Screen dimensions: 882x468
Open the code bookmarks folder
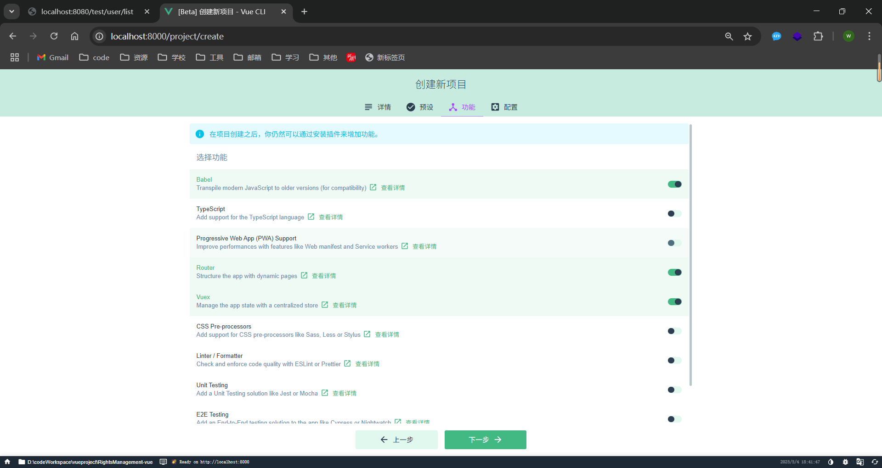[x=94, y=57]
